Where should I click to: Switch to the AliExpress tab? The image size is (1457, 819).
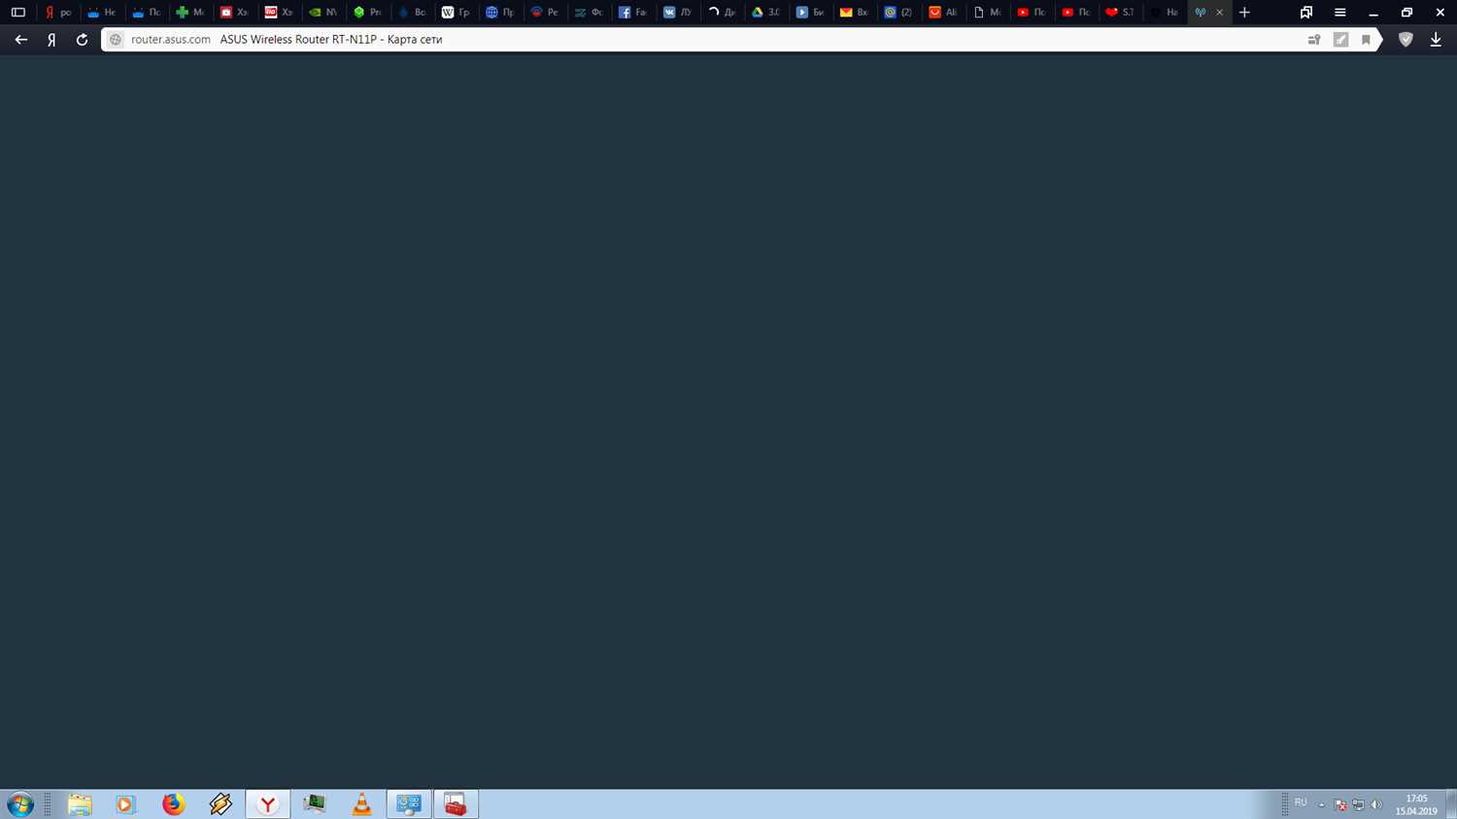click(x=942, y=13)
